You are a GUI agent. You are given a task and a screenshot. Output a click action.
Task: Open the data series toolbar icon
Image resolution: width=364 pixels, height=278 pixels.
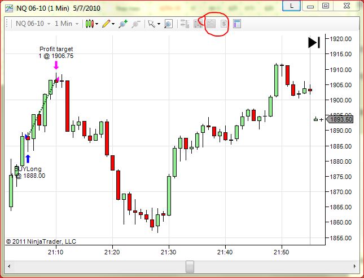pyautogui.click(x=185, y=24)
